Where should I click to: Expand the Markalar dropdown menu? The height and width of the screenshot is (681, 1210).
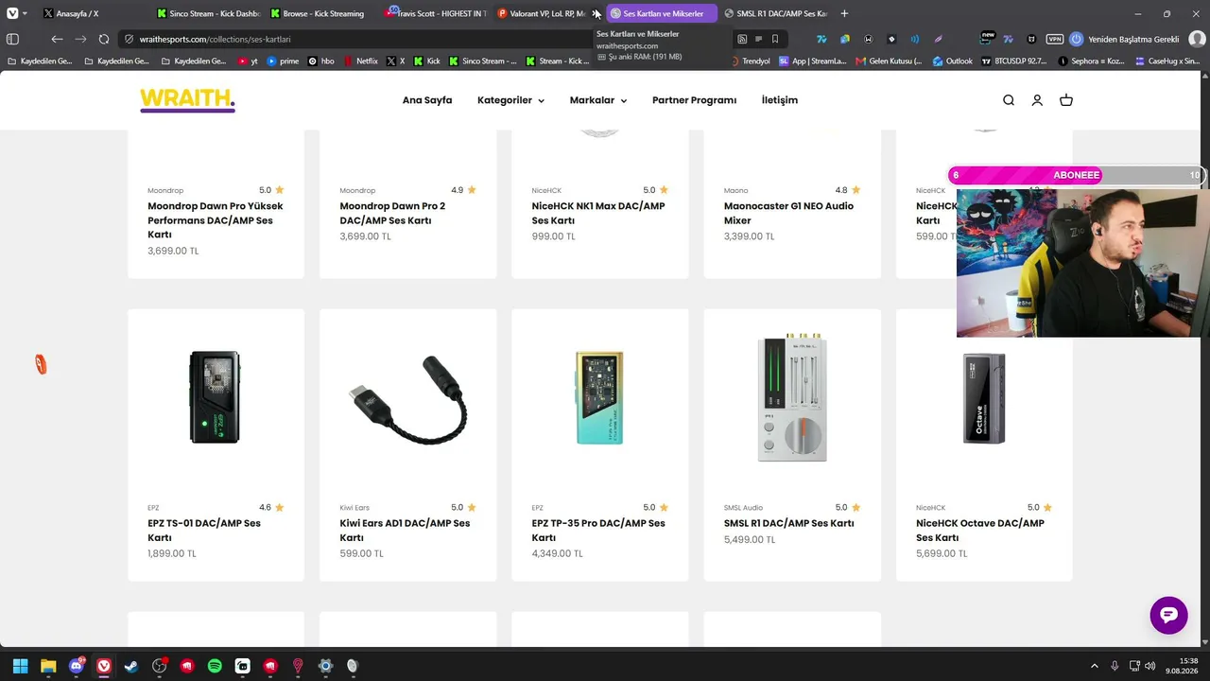[598, 100]
